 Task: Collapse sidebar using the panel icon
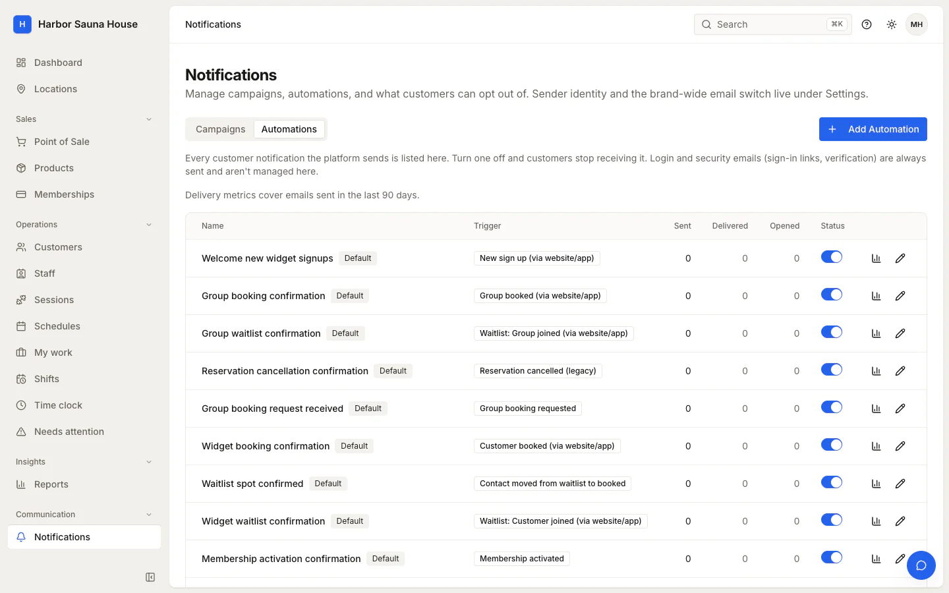[150, 577]
